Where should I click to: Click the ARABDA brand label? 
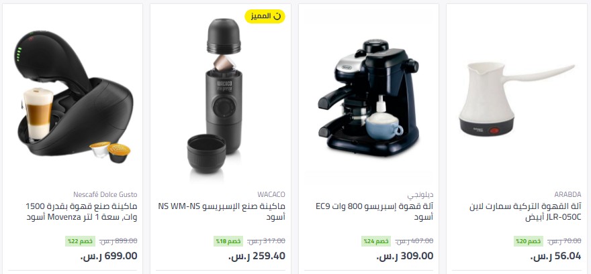pyautogui.click(x=567, y=194)
